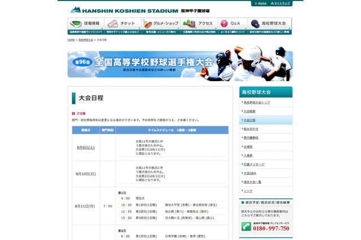361x240 pixels.
Task: Open 過去大会一覧 in the sidebar
Action: (252, 182)
